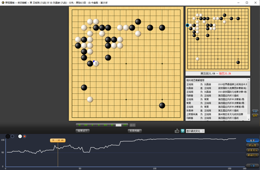Click the move number input field

coord(118,125)
